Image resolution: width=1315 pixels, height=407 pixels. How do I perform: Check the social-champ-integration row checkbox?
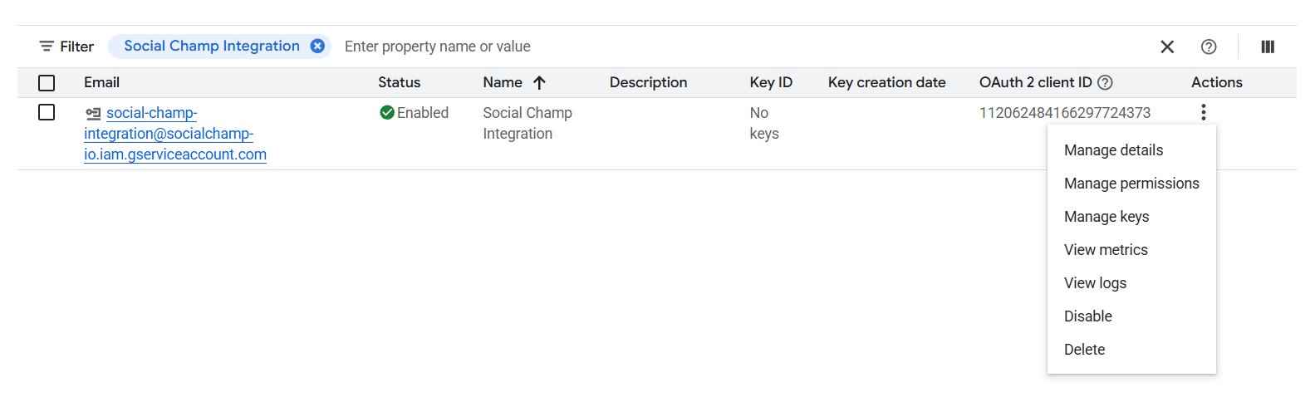click(x=47, y=112)
